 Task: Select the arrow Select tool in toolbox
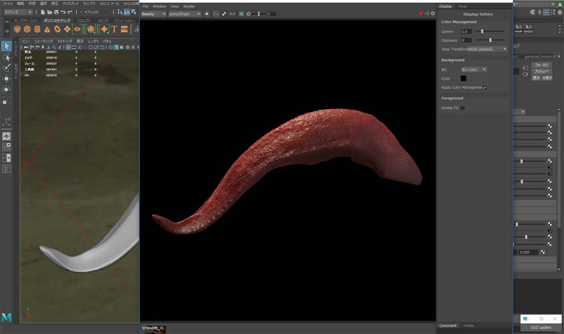pyautogui.click(x=6, y=46)
